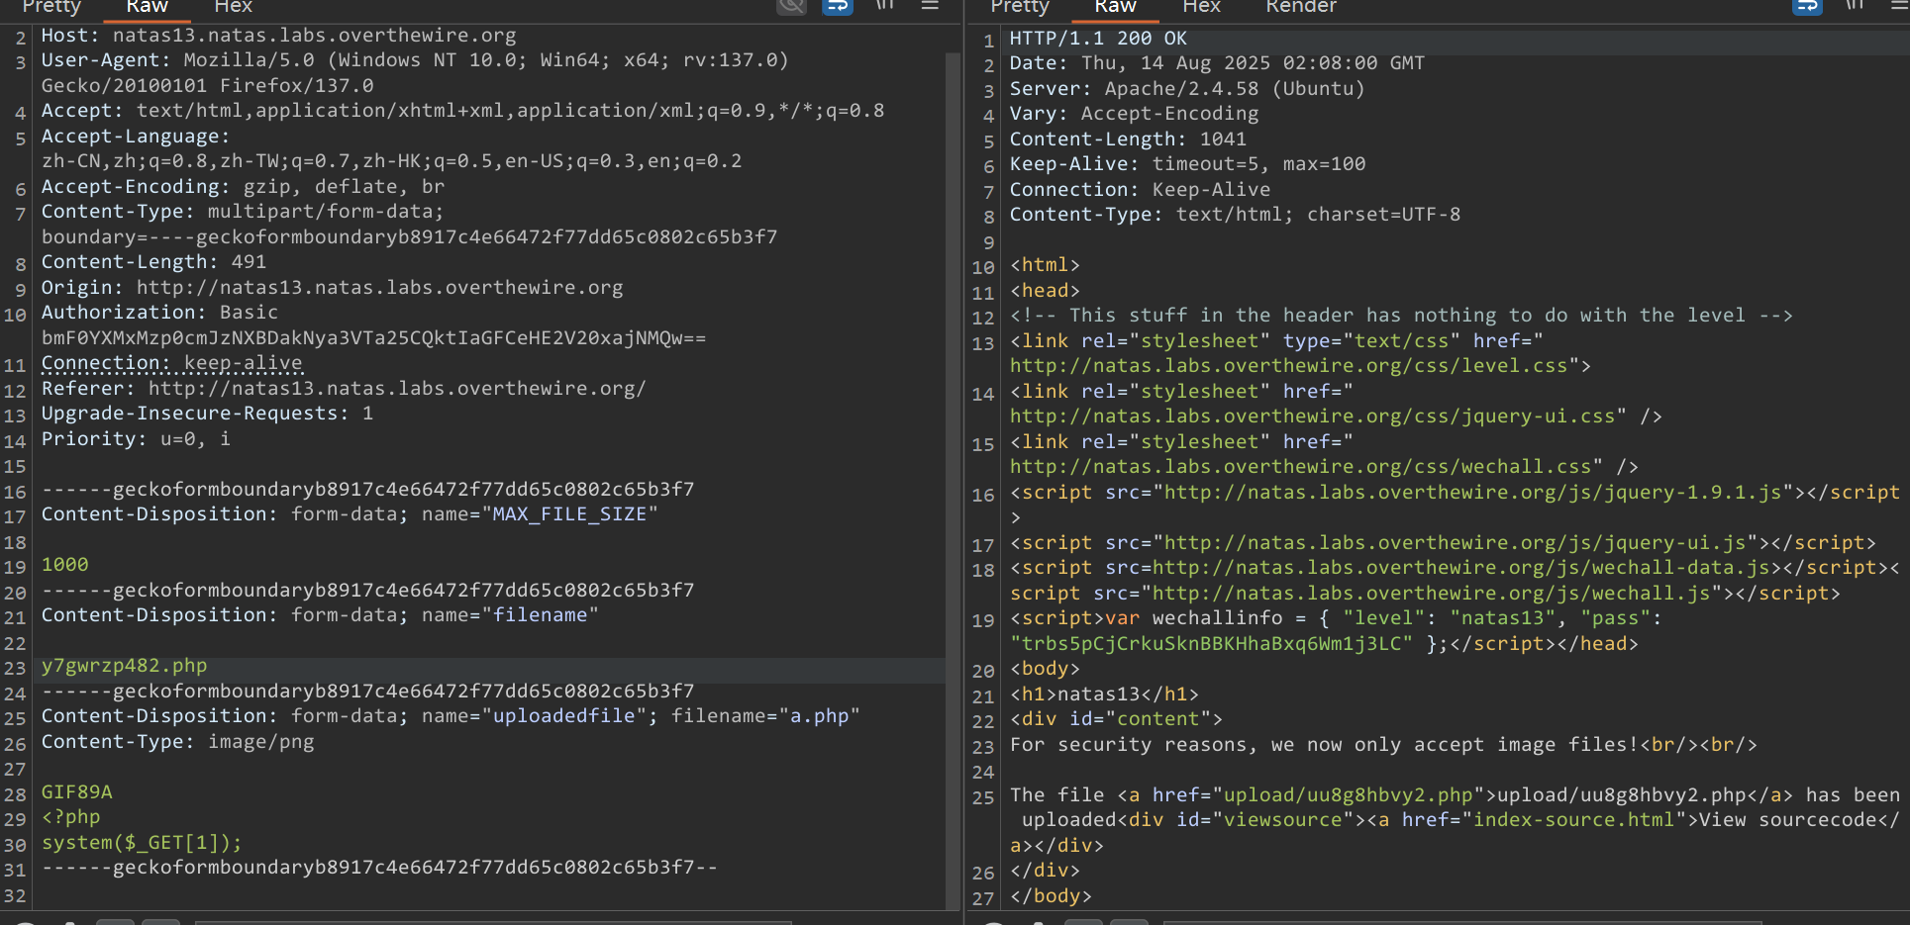Select the Raw tab of the request
Screen dimensions: 1910x925
(x=147, y=7)
